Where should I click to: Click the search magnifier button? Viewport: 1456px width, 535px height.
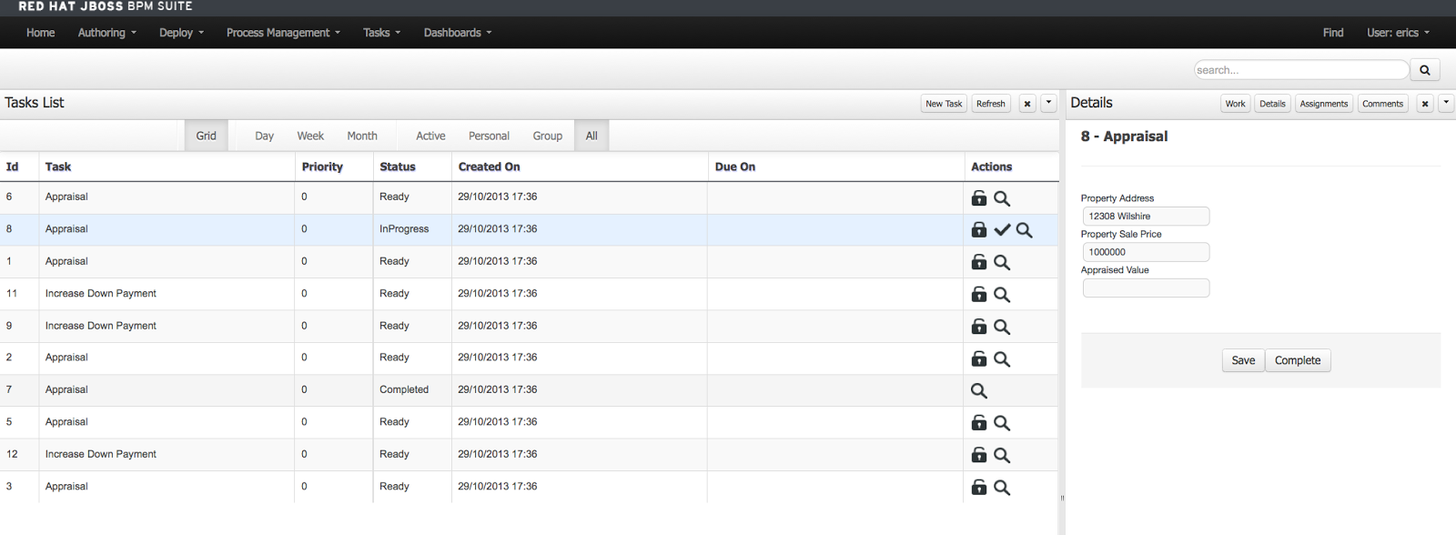[1425, 70]
